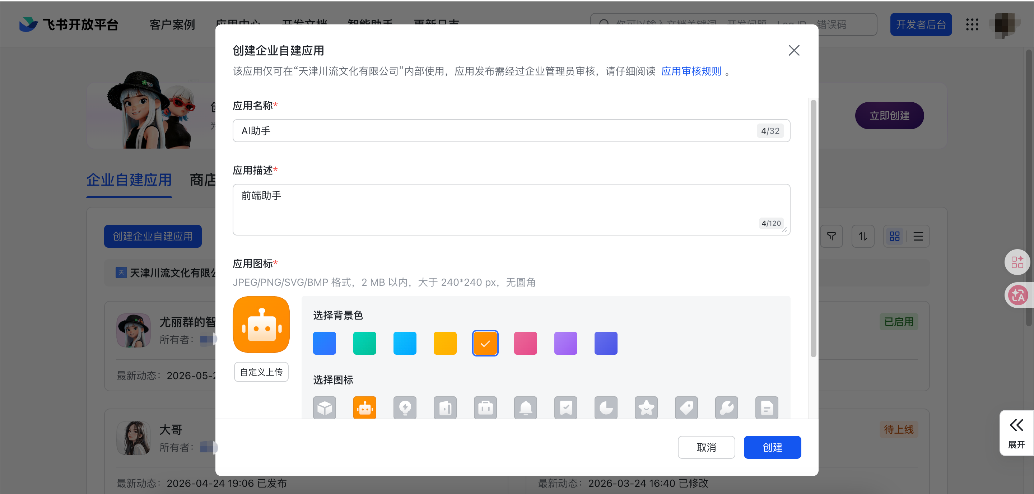Open the sort icon in app list

pos(863,236)
